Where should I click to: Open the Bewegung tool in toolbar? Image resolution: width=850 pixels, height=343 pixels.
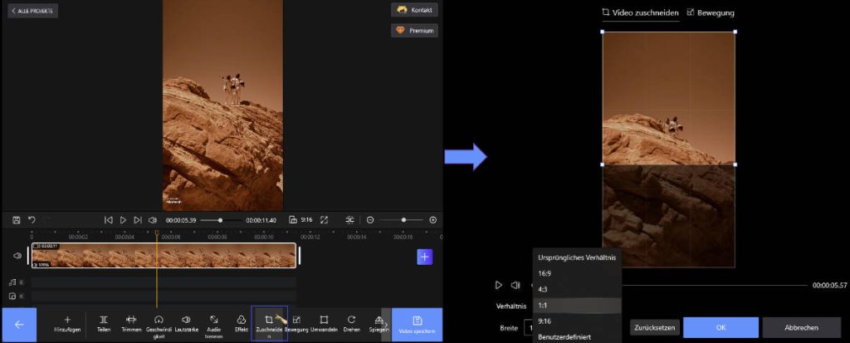pyautogui.click(x=296, y=324)
